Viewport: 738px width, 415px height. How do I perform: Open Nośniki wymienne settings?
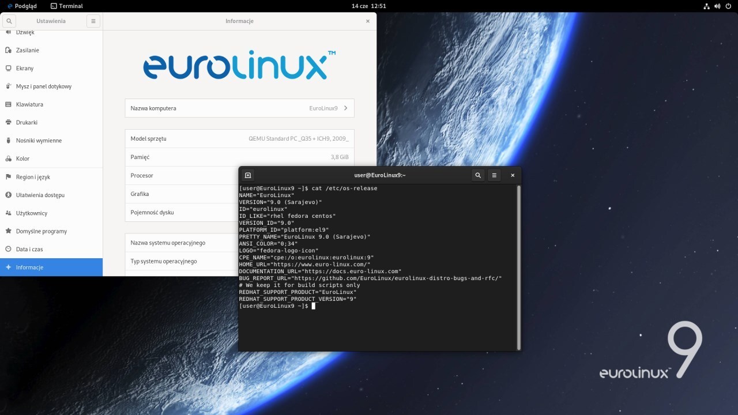(x=51, y=141)
